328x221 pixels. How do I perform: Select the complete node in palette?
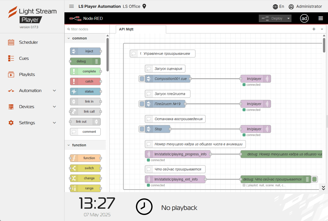coord(85,71)
